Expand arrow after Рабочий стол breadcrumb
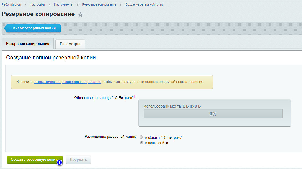Screen dimensions: 302x169 coord(25,4)
